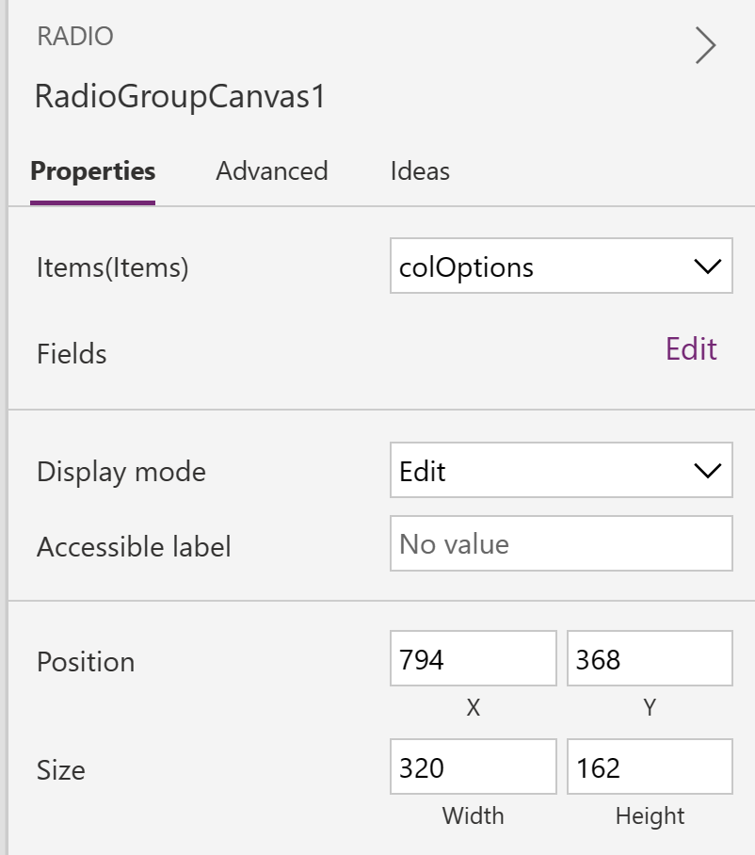Click the Items(Items) property label
The width and height of the screenshot is (755, 855).
click(112, 267)
